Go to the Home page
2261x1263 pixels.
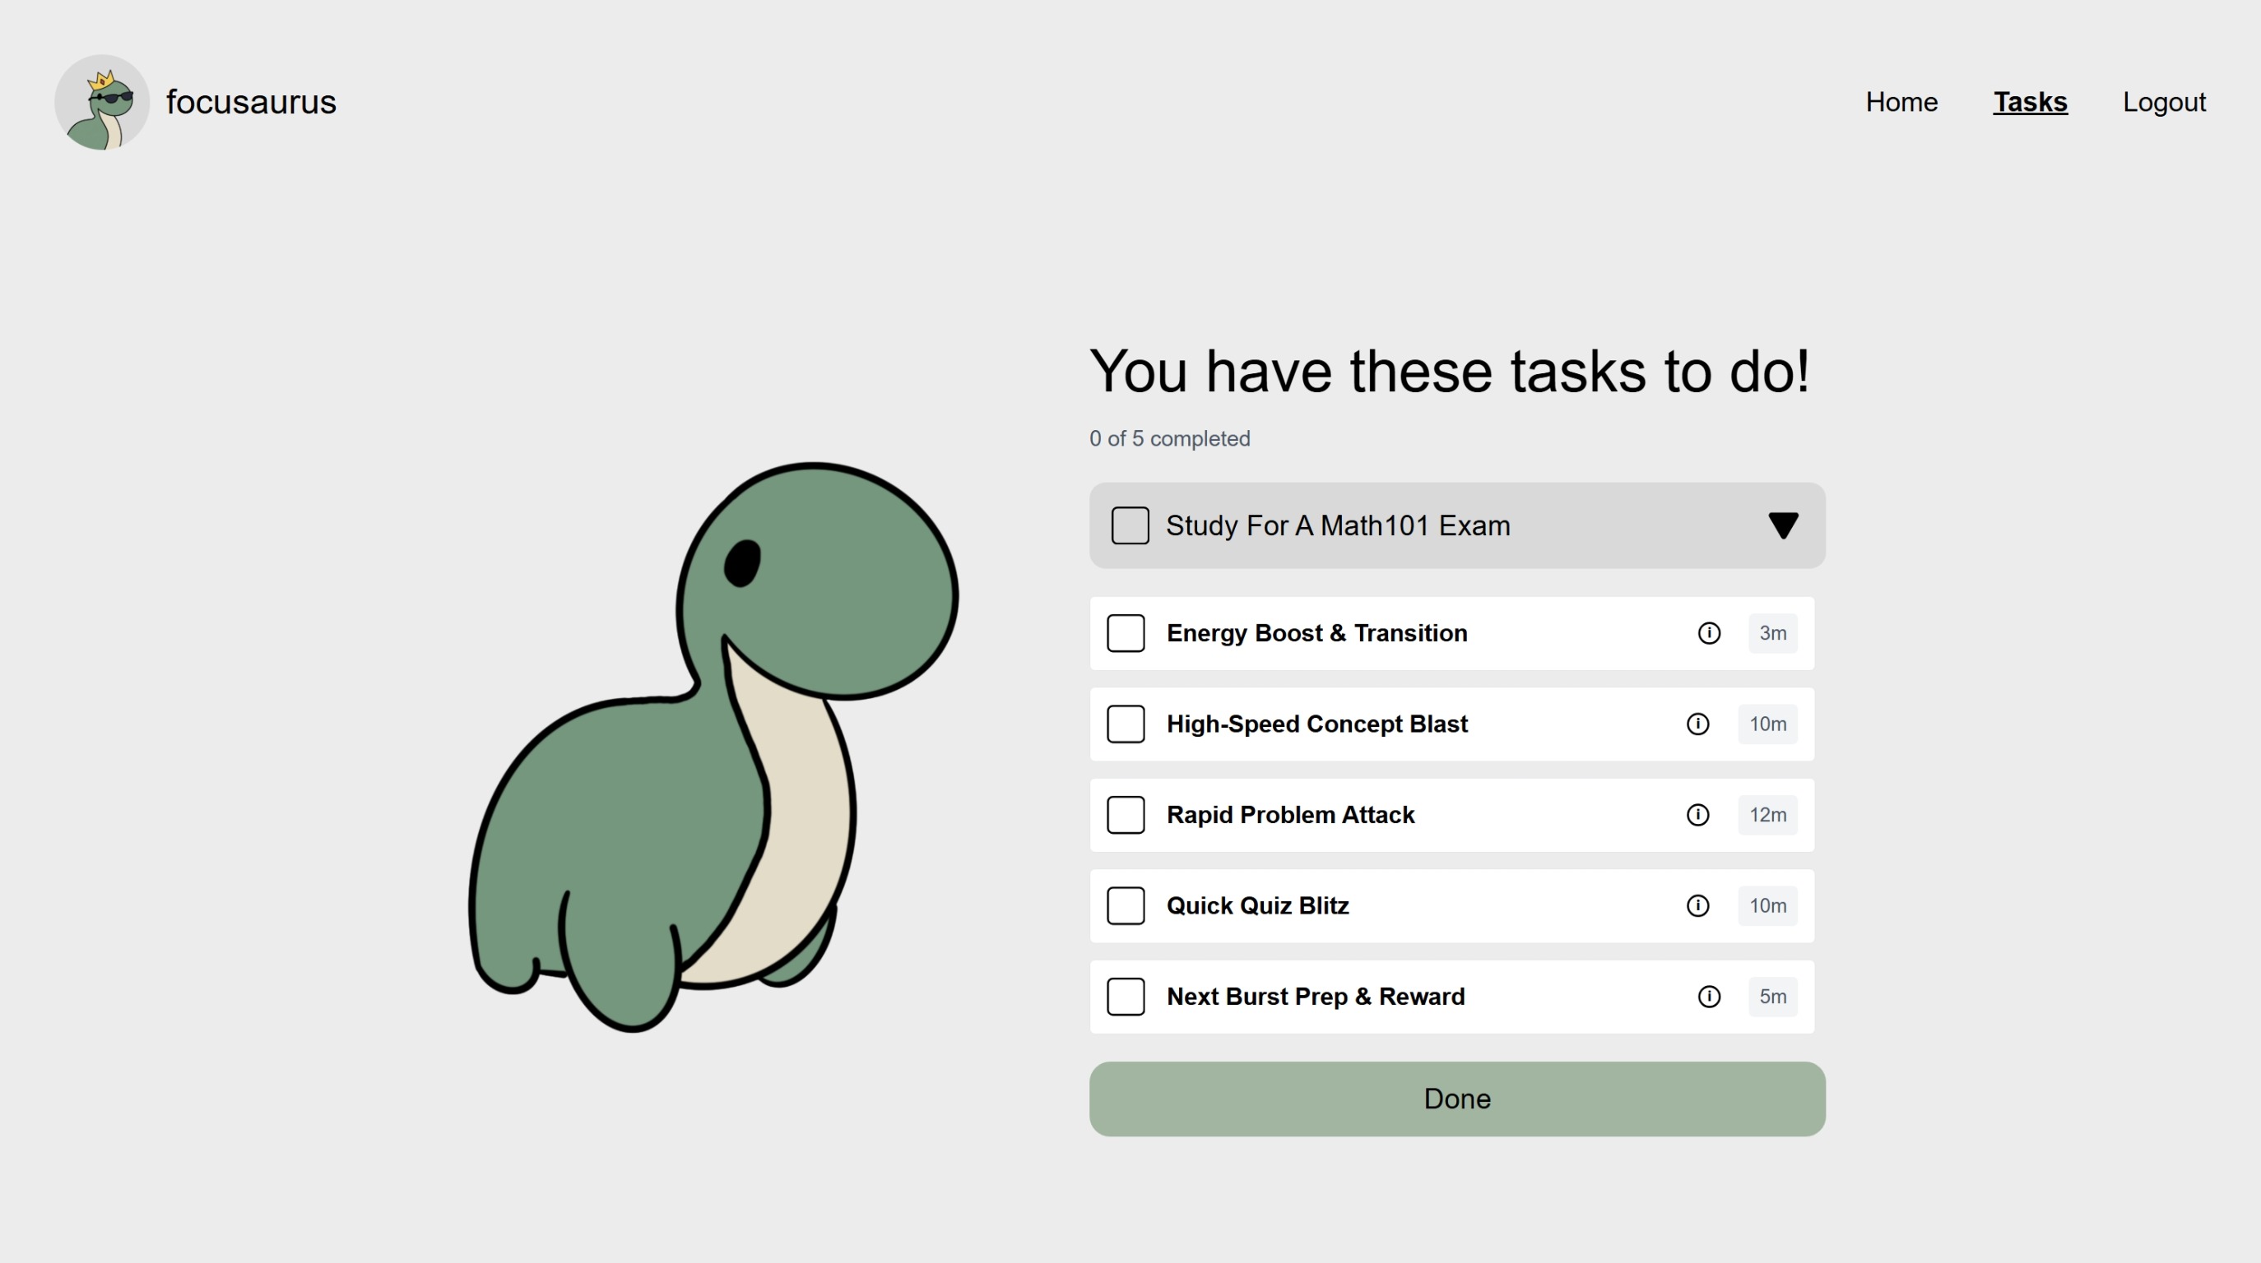(1901, 102)
